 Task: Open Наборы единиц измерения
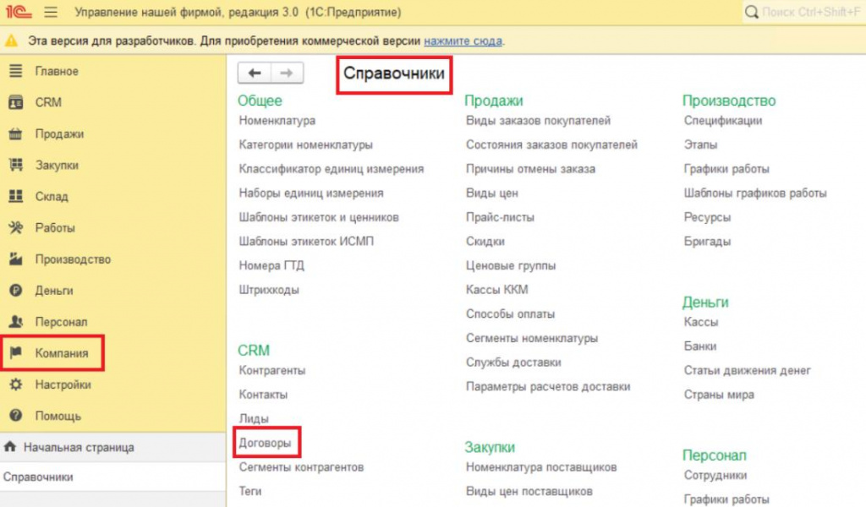311,194
